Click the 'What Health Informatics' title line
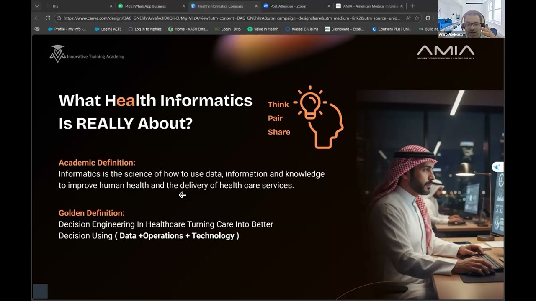Image resolution: width=536 pixels, height=301 pixels. 155,100
